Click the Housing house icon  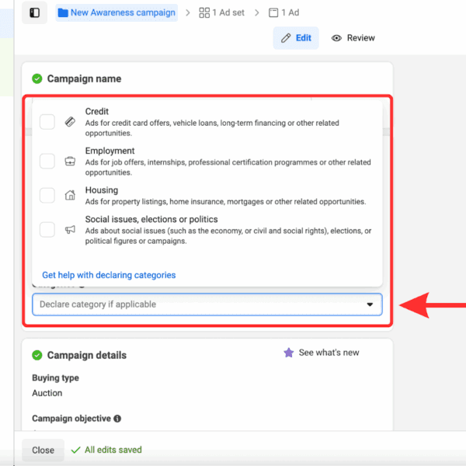pos(70,195)
